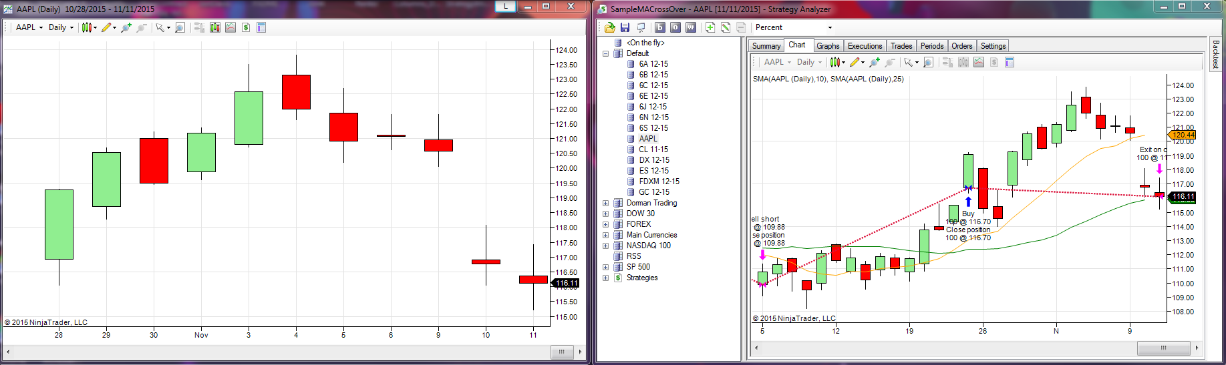Click the 'b' backtest button in Strategy Analyzer

click(x=660, y=27)
